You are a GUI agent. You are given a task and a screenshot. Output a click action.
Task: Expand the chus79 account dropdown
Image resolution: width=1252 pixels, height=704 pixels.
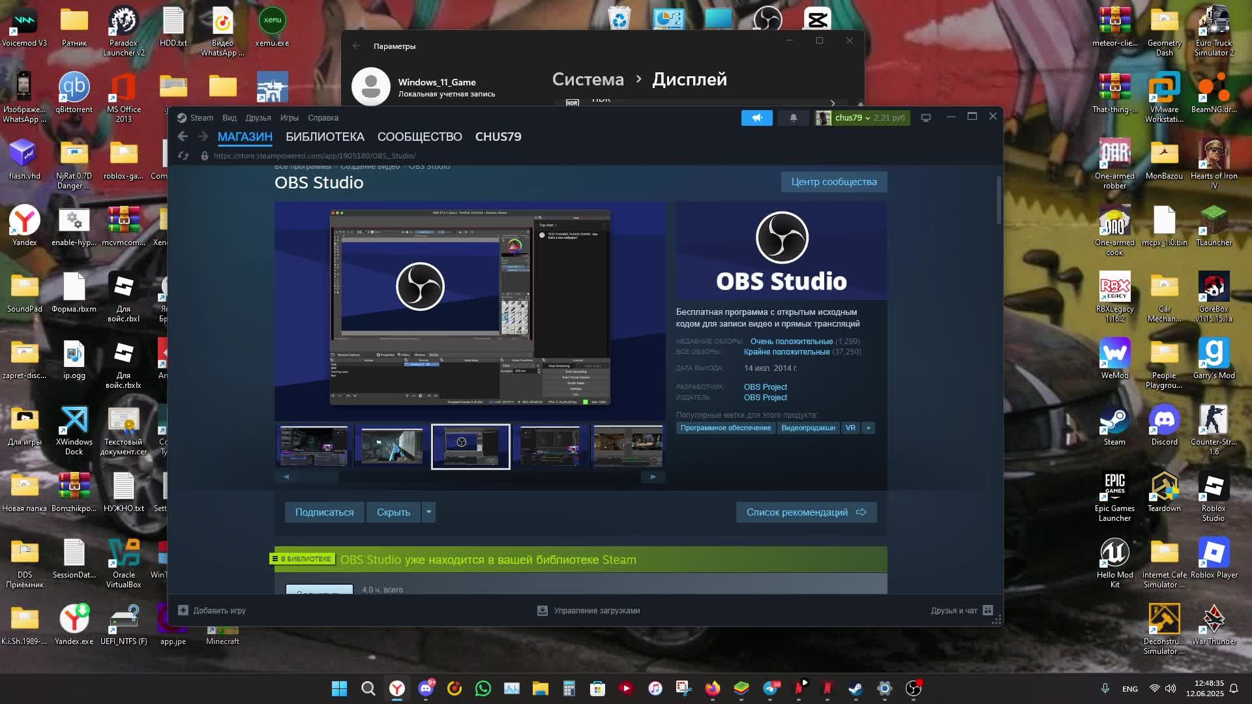pyautogui.click(x=867, y=118)
